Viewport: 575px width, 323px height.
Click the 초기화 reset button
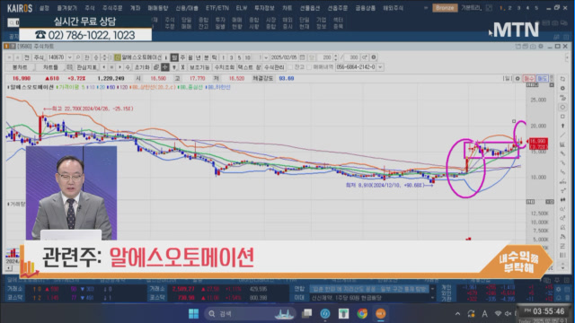click(x=142, y=67)
